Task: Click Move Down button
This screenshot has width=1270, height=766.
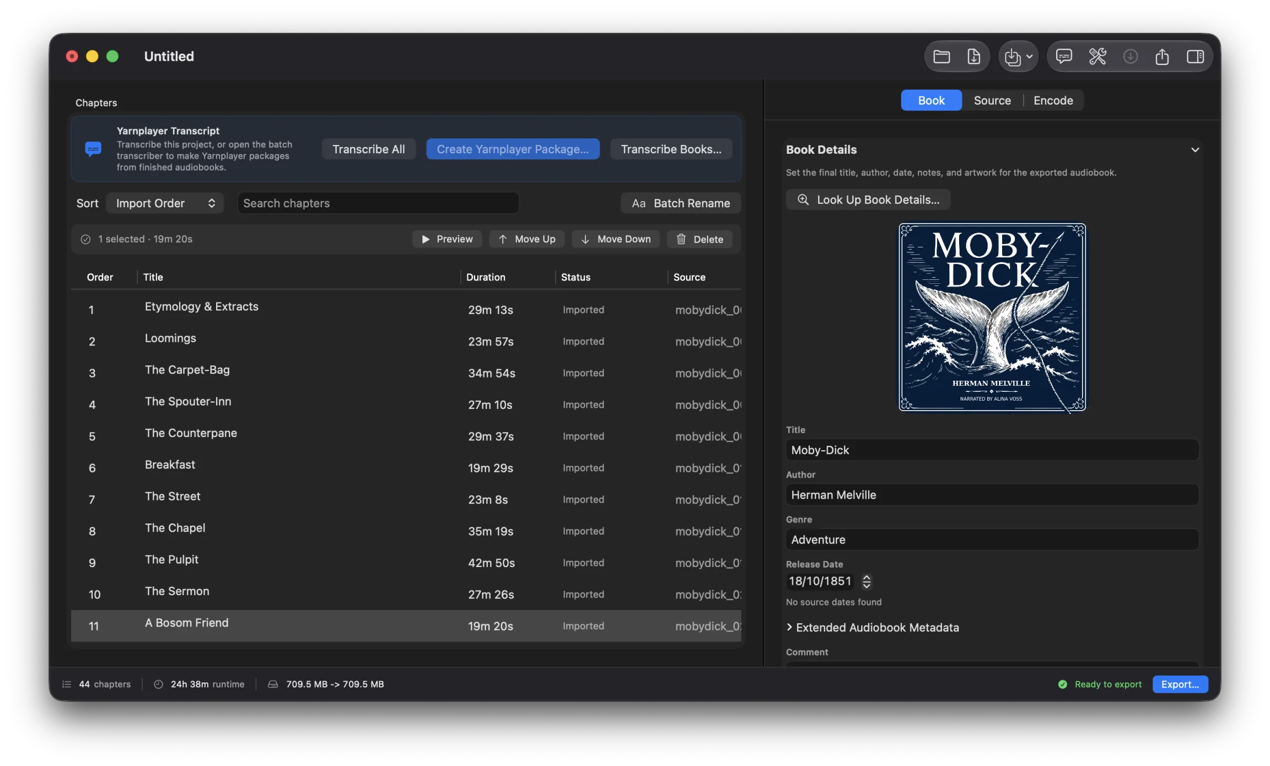Action: (x=616, y=239)
